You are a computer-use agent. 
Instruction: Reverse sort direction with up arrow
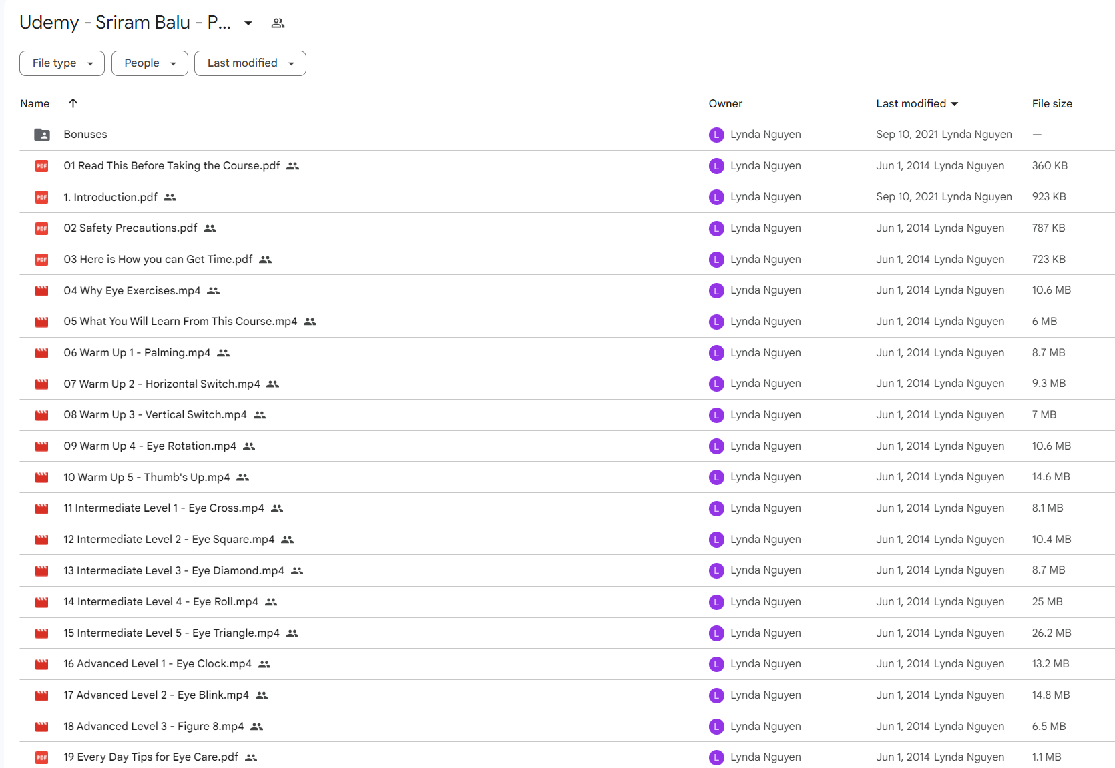click(73, 103)
